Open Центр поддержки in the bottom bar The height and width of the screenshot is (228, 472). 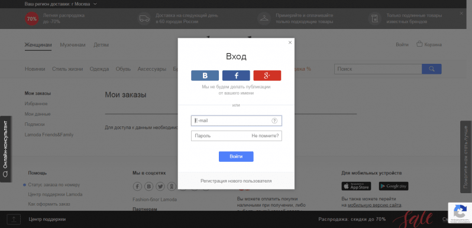(x=47, y=219)
